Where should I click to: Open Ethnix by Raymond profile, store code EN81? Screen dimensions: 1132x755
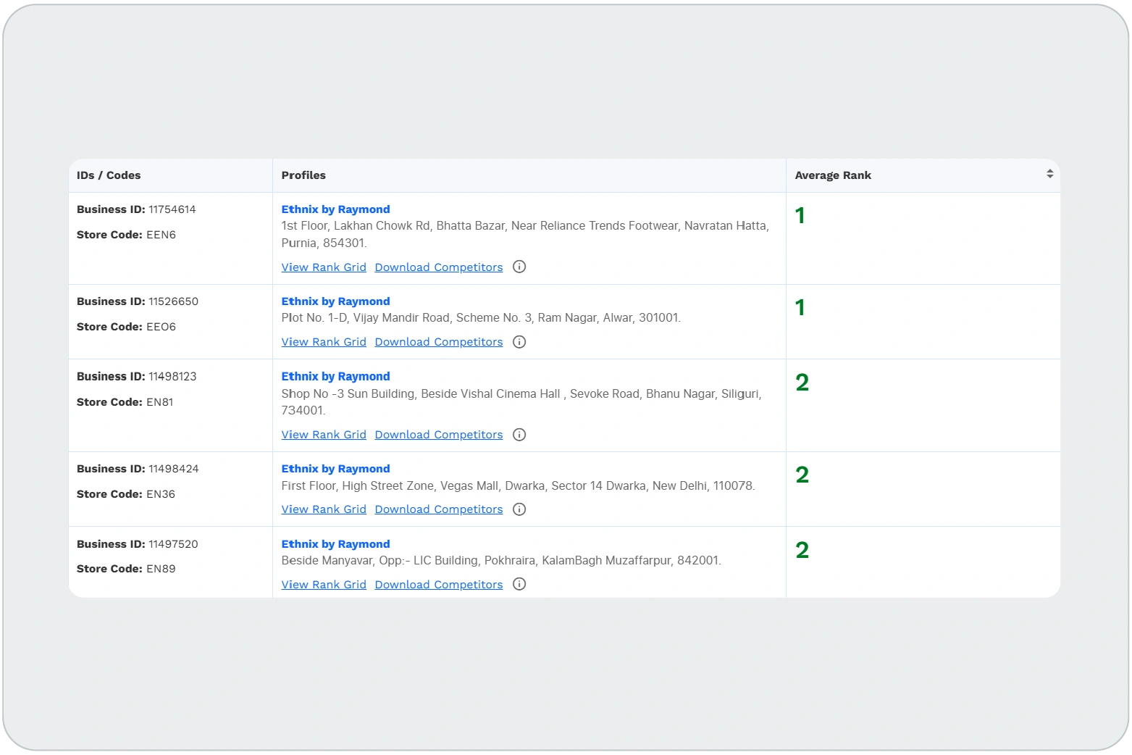tap(335, 377)
